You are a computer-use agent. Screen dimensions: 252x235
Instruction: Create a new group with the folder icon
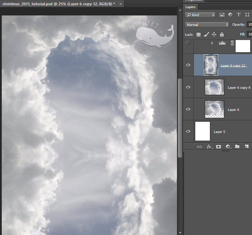coord(237,147)
